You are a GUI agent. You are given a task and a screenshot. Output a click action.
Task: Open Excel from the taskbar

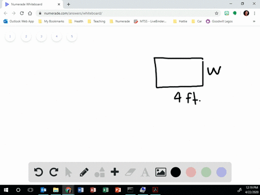coord(106,190)
